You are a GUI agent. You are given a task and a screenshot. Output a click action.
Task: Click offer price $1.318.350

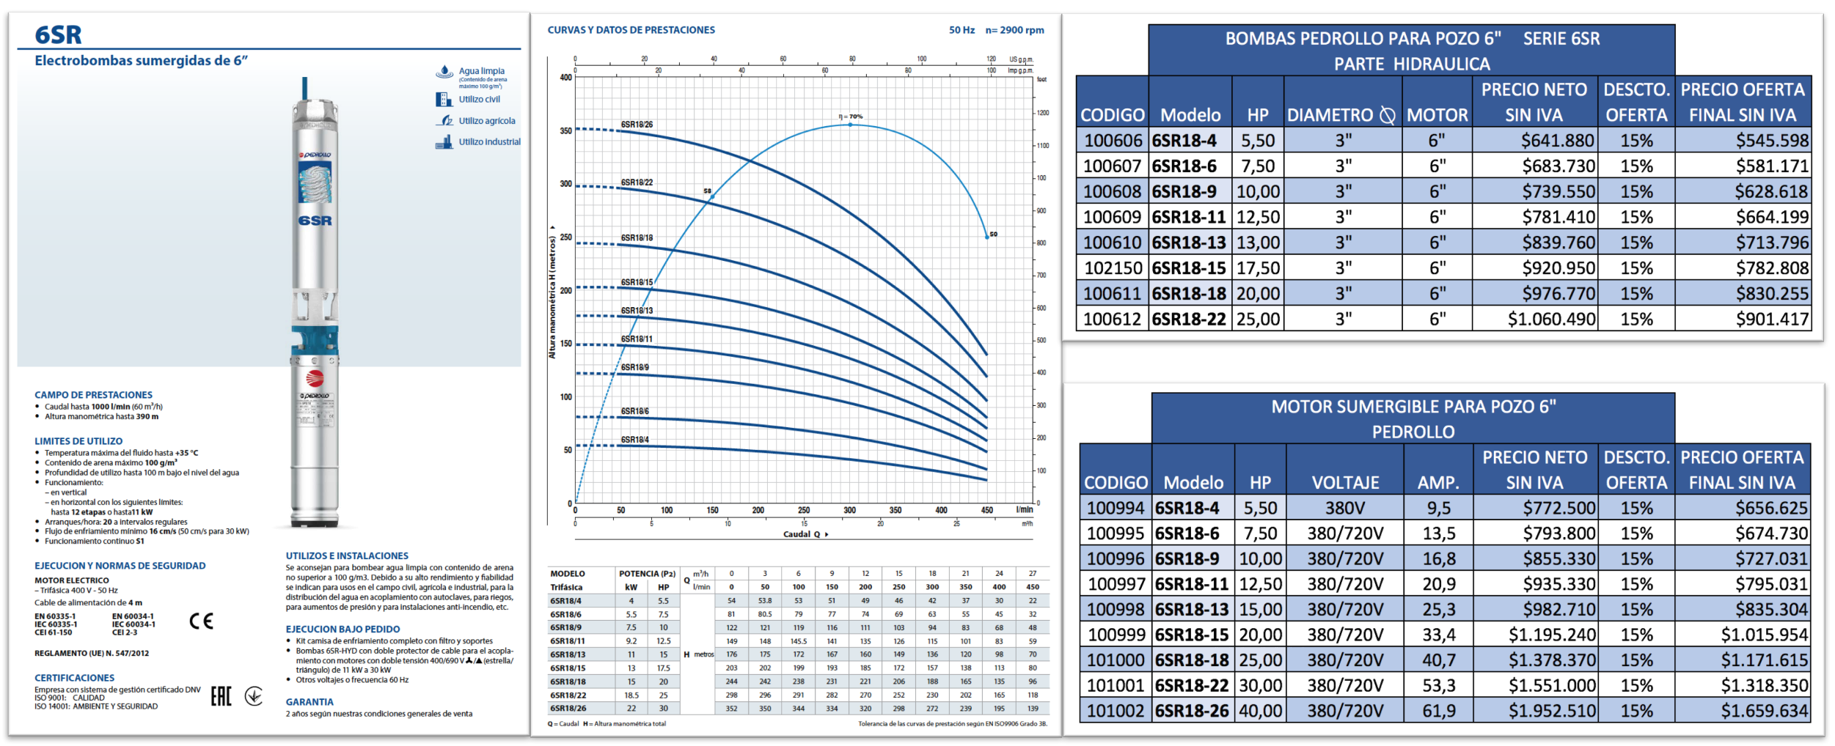(1765, 686)
